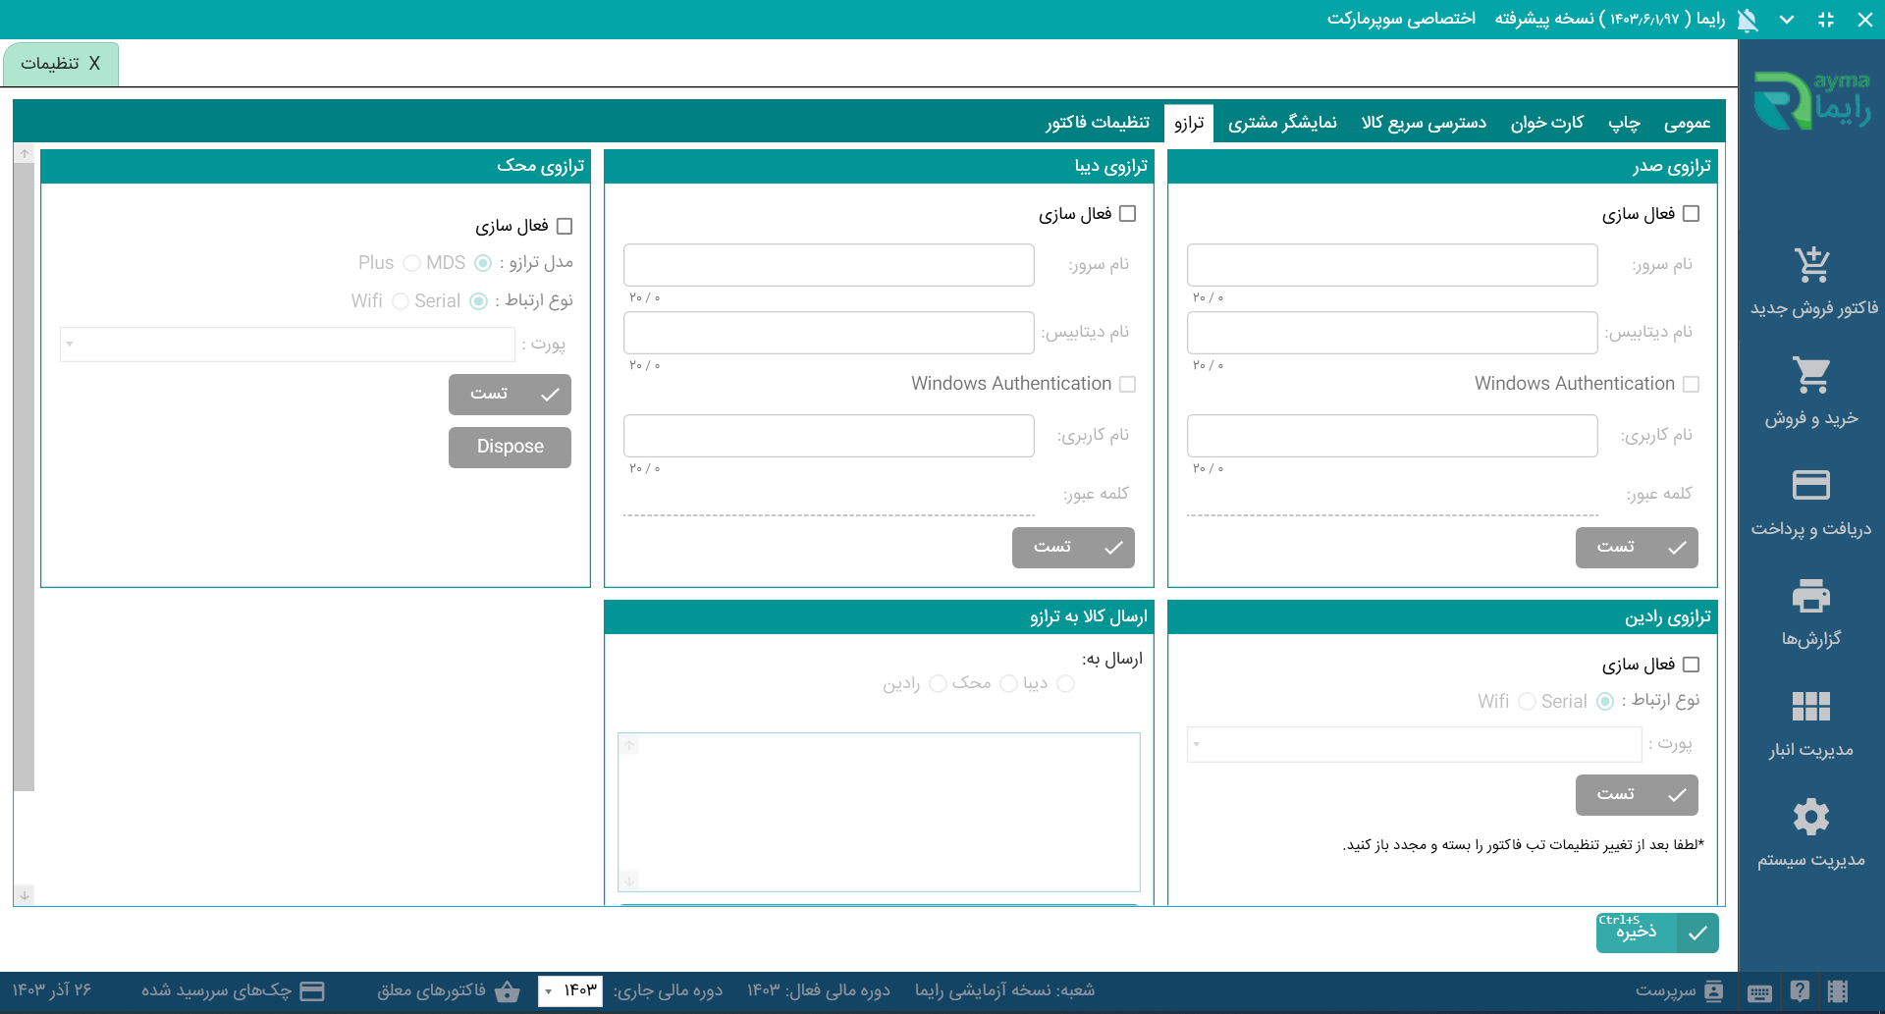Screen dimensions: 1885x1014
Task: Click Sadr scale username field
Action: 1392,436
